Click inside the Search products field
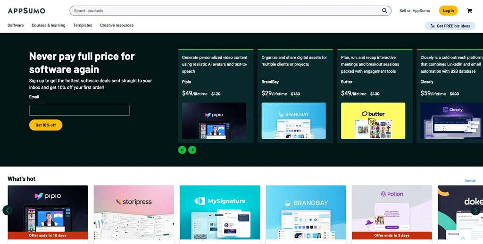 click(x=230, y=10)
